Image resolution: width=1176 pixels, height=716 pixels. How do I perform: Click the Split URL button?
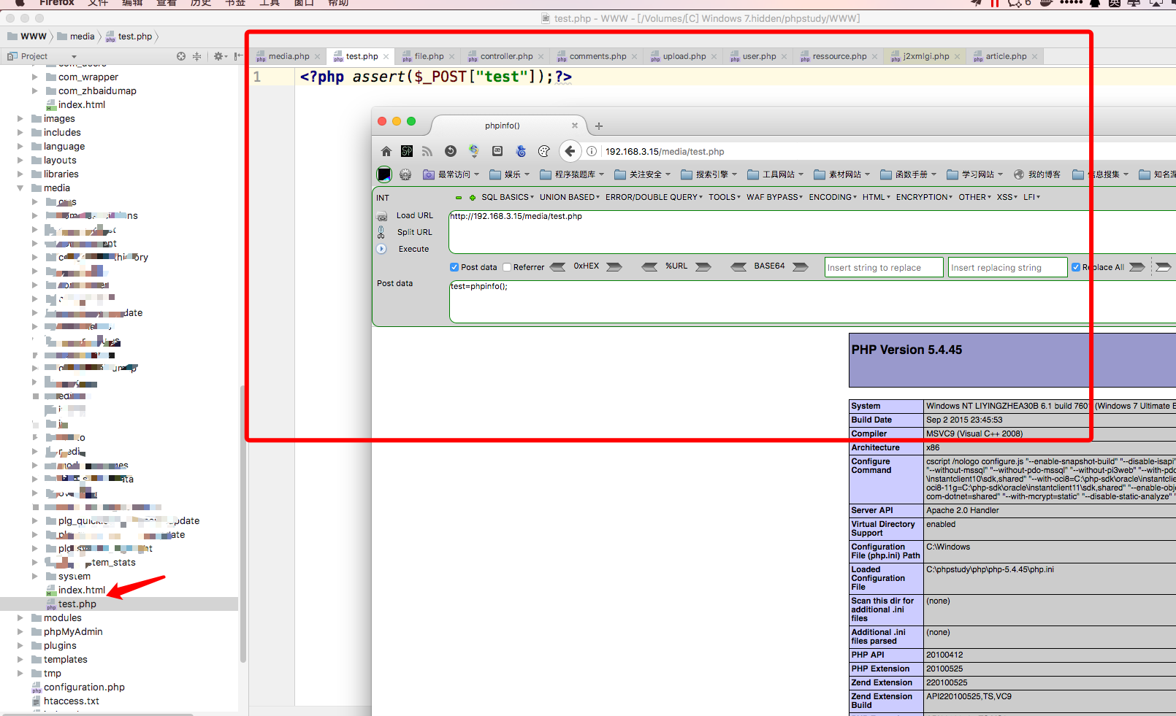point(415,232)
